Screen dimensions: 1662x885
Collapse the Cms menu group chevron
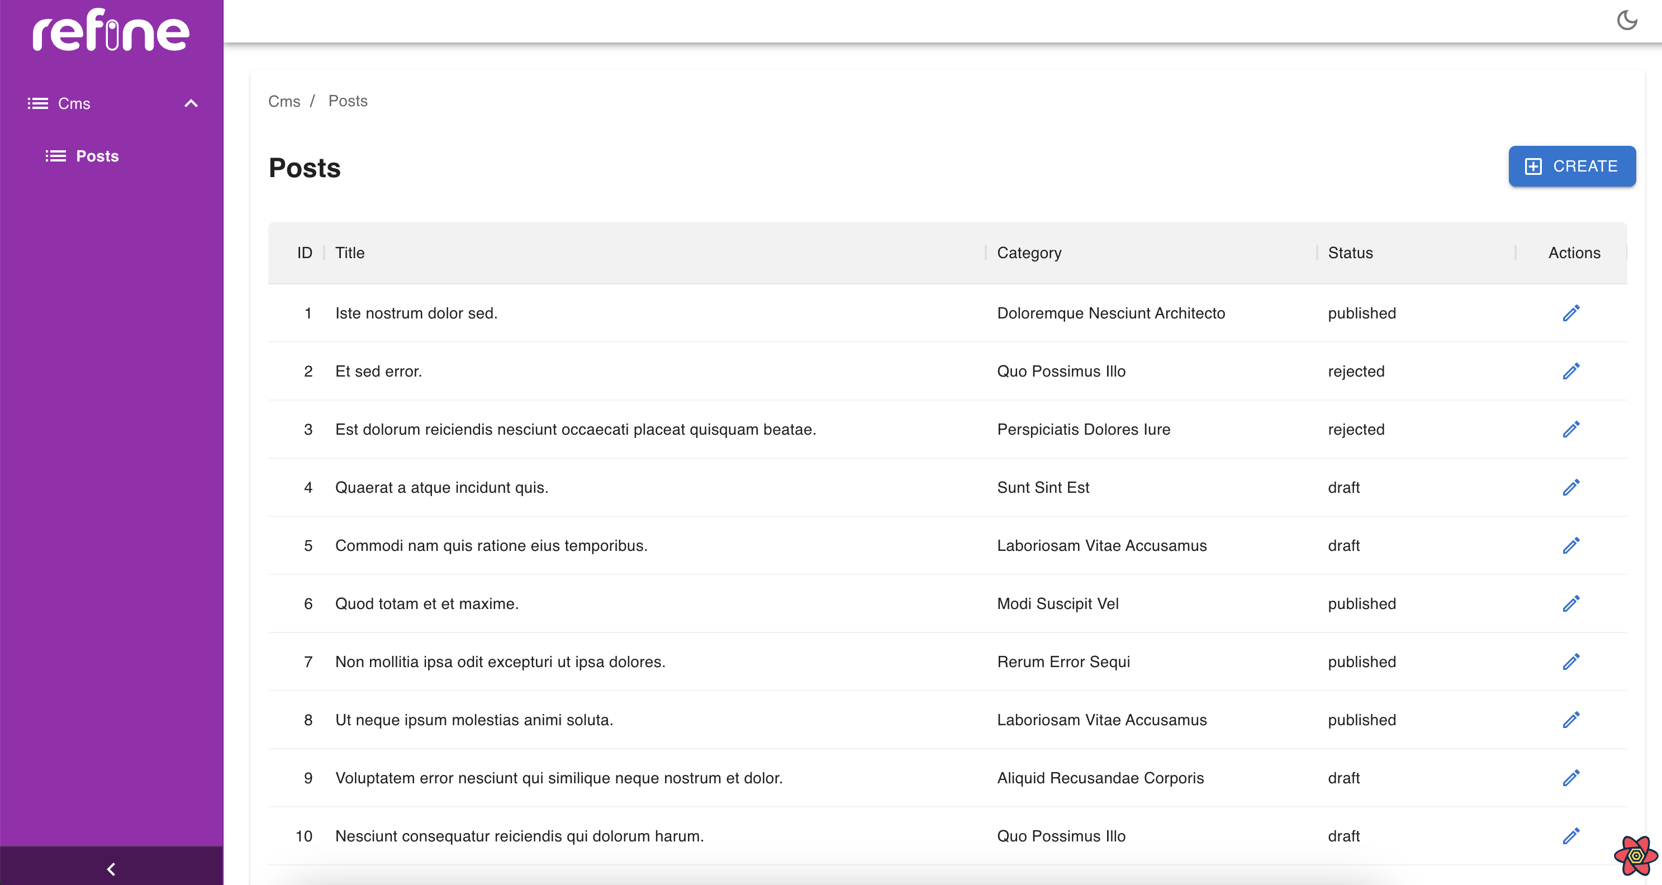click(x=191, y=103)
